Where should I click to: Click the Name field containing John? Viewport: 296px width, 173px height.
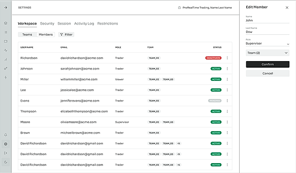267,20
